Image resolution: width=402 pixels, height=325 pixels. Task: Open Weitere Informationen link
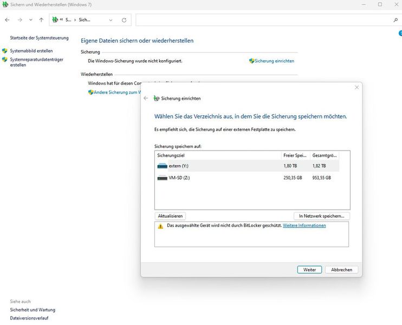pyautogui.click(x=304, y=225)
